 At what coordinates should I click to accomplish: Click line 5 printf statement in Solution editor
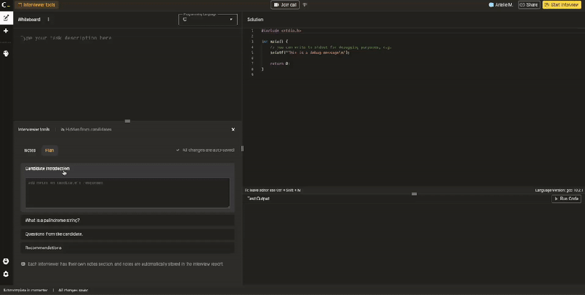tap(310, 53)
